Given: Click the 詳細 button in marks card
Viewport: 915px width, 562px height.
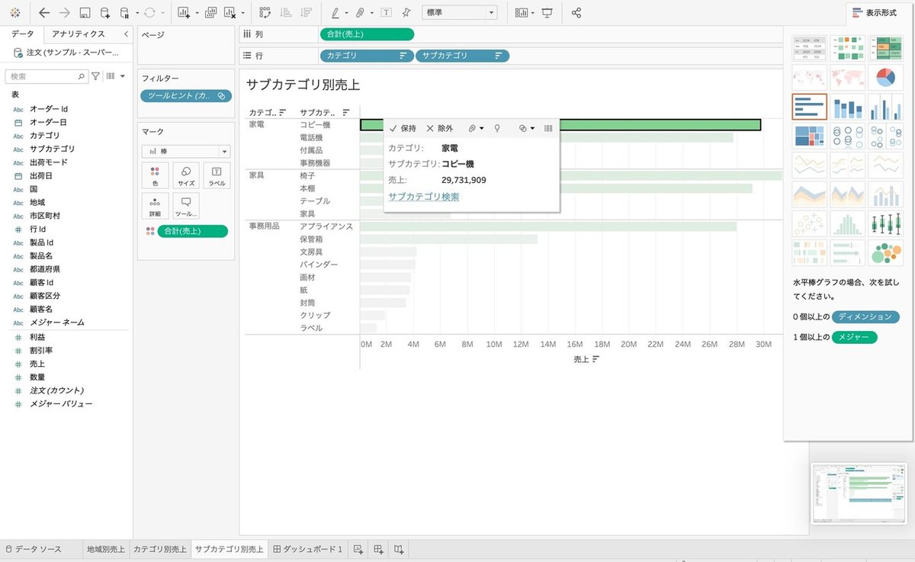Looking at the screenshot, I should [155, 206].
